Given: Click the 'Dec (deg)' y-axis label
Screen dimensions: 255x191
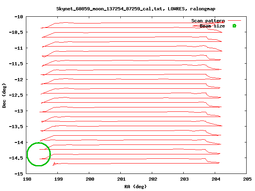Looking at the screenshot, I should click(4, 95).
